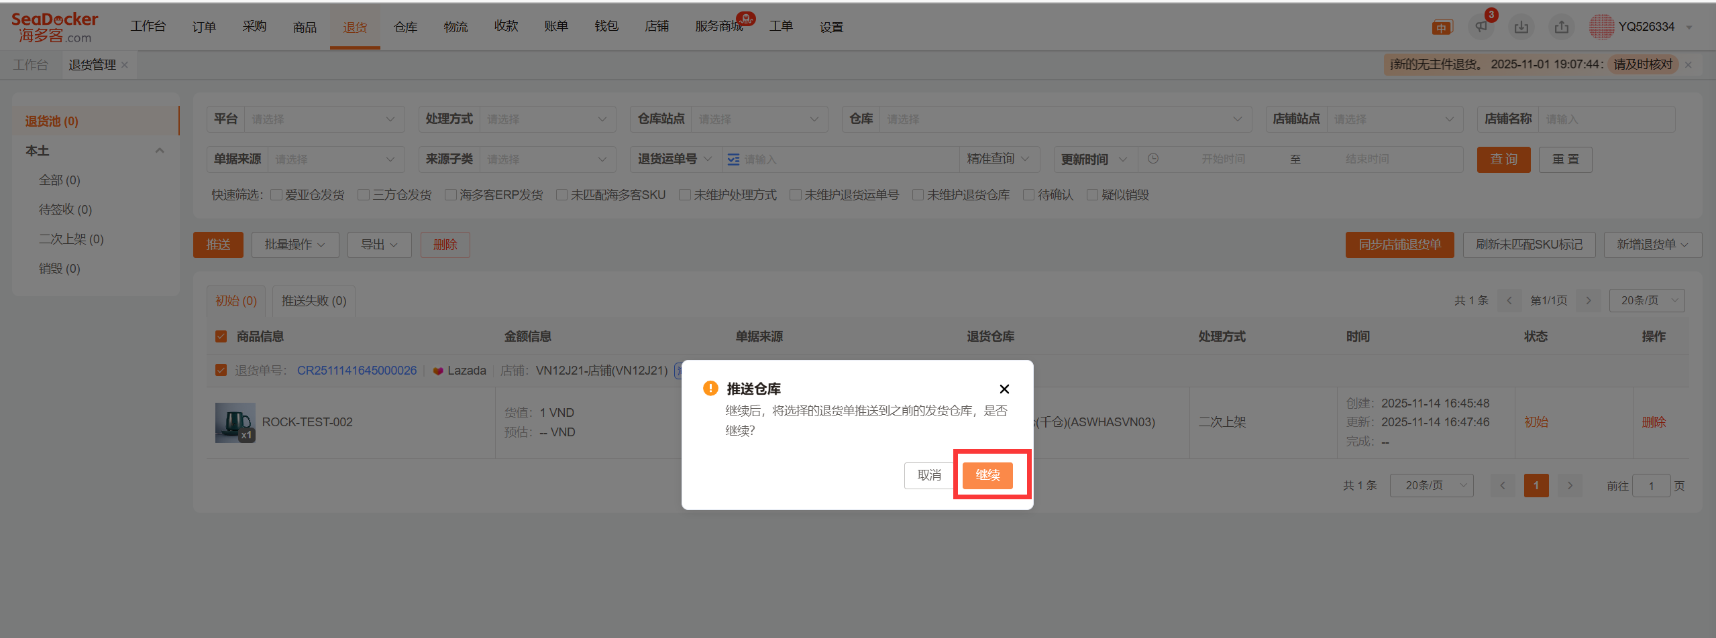Dismiss the 无主件退货 notification banner
1716x638 pixels.
point(1688,65)
